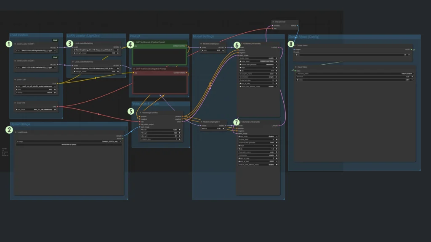Click the numbered marker 5 beside WanImageToVideo

tap(131, 111)
